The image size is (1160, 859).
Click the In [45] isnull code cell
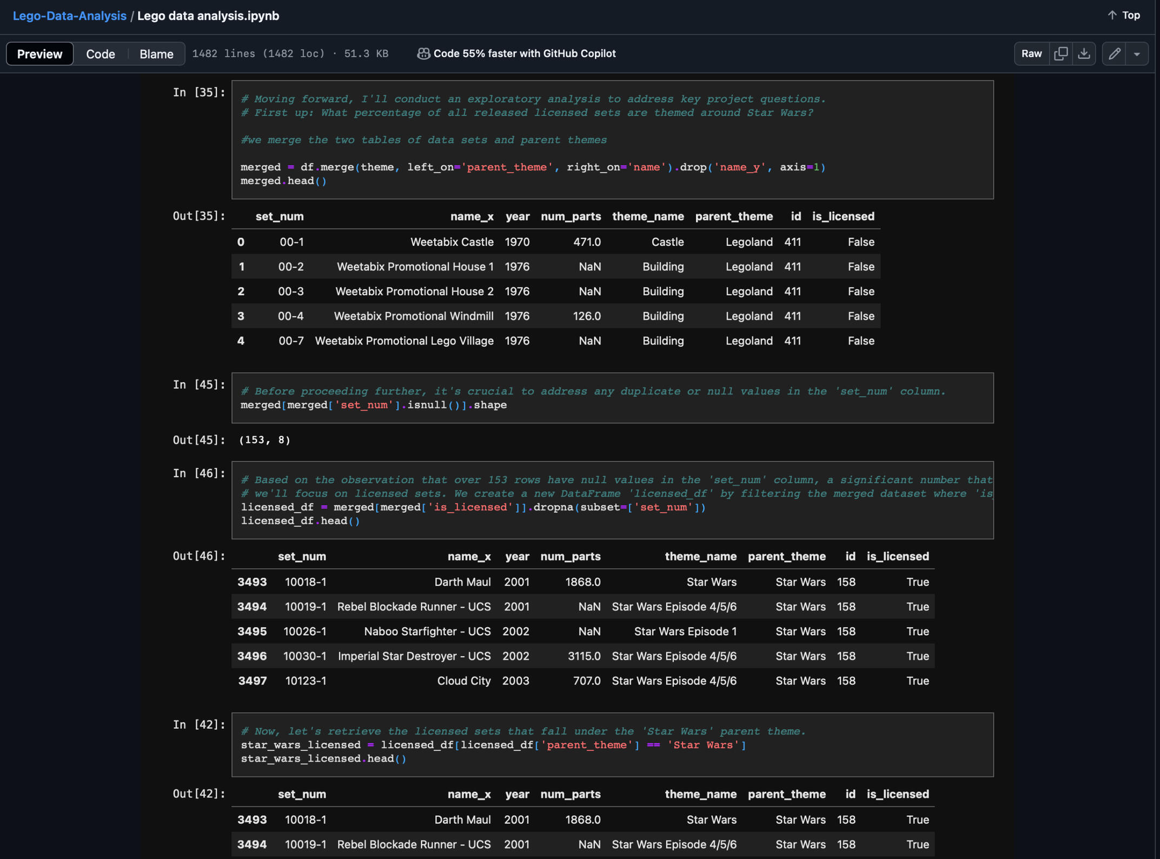612,398
